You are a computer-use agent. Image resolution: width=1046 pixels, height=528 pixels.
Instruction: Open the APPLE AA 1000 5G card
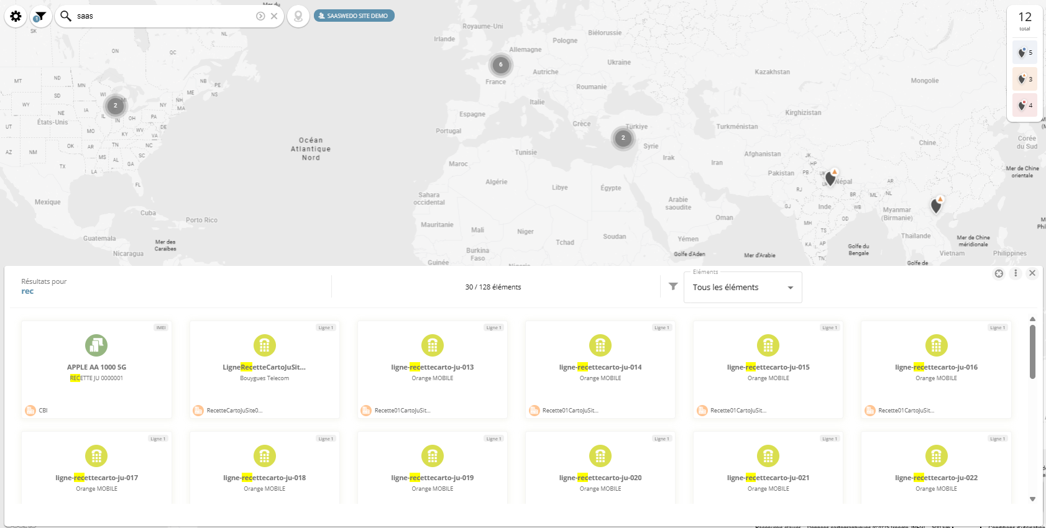click(x=96, y=369)
